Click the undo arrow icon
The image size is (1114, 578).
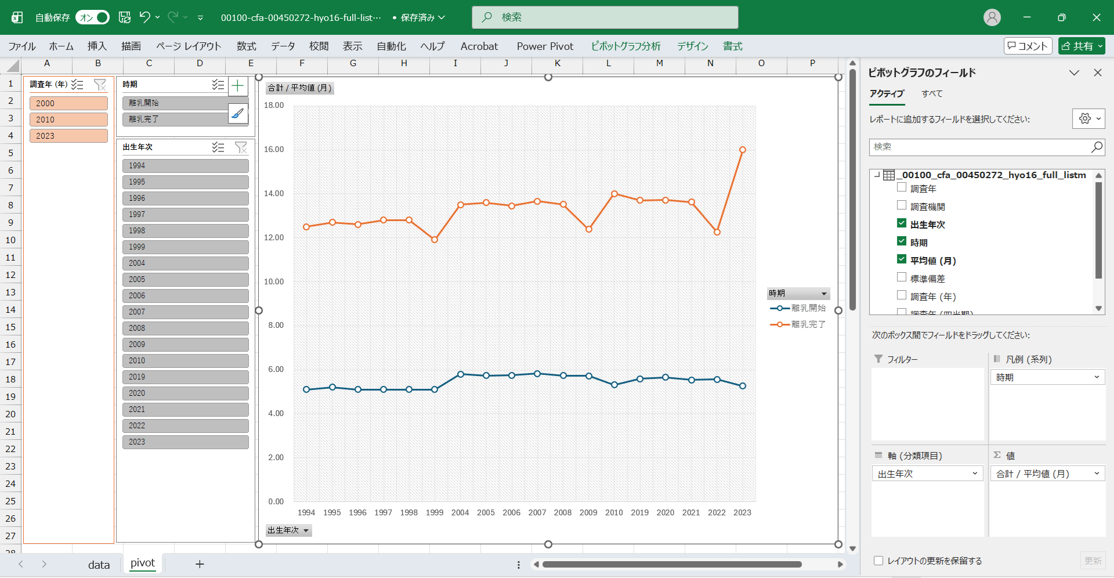point(144,17)
